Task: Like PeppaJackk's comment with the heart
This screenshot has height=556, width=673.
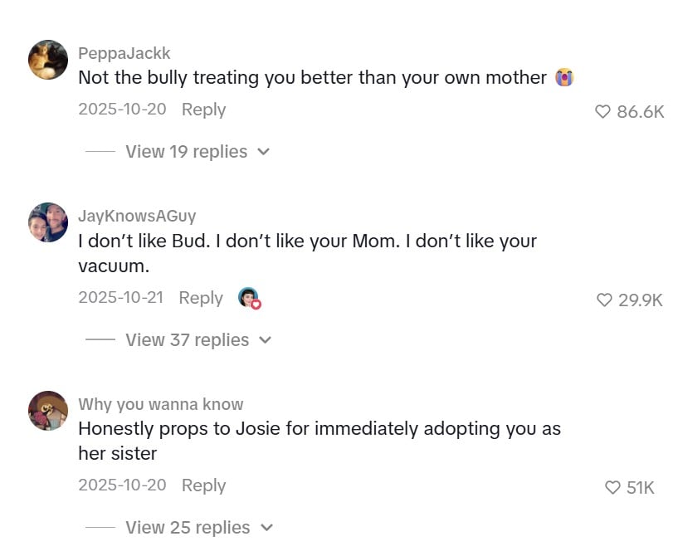Action: [603, 112]
